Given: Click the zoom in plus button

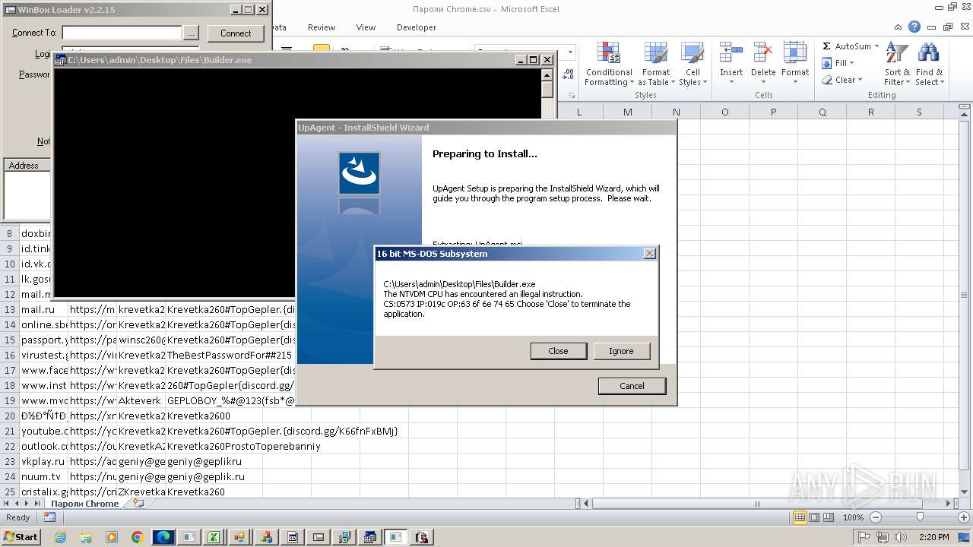Looking at the screenshot, I should coord(963,517).
